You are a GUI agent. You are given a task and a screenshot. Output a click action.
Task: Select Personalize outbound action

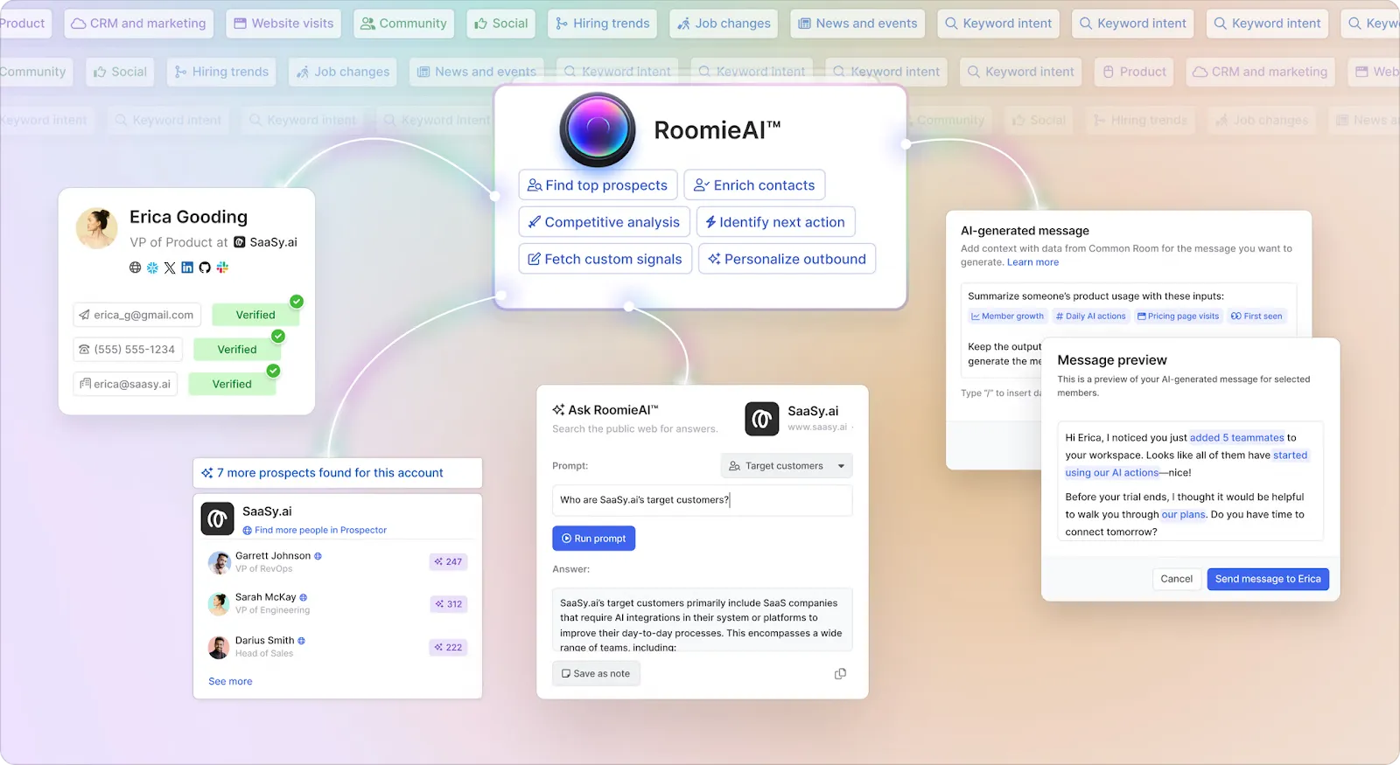[787, 259]
